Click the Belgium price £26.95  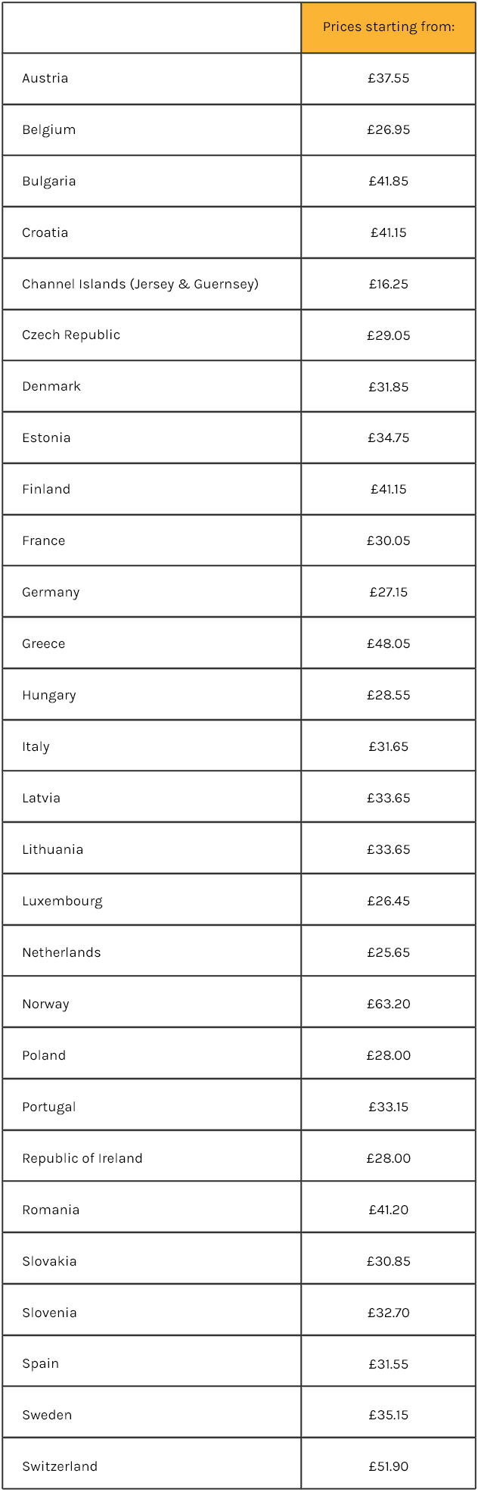coord(388,129)
